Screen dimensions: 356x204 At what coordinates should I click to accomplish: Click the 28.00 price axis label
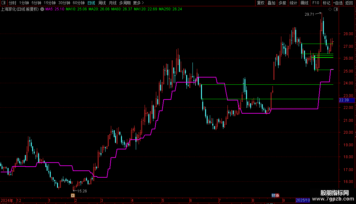point(348,34)
